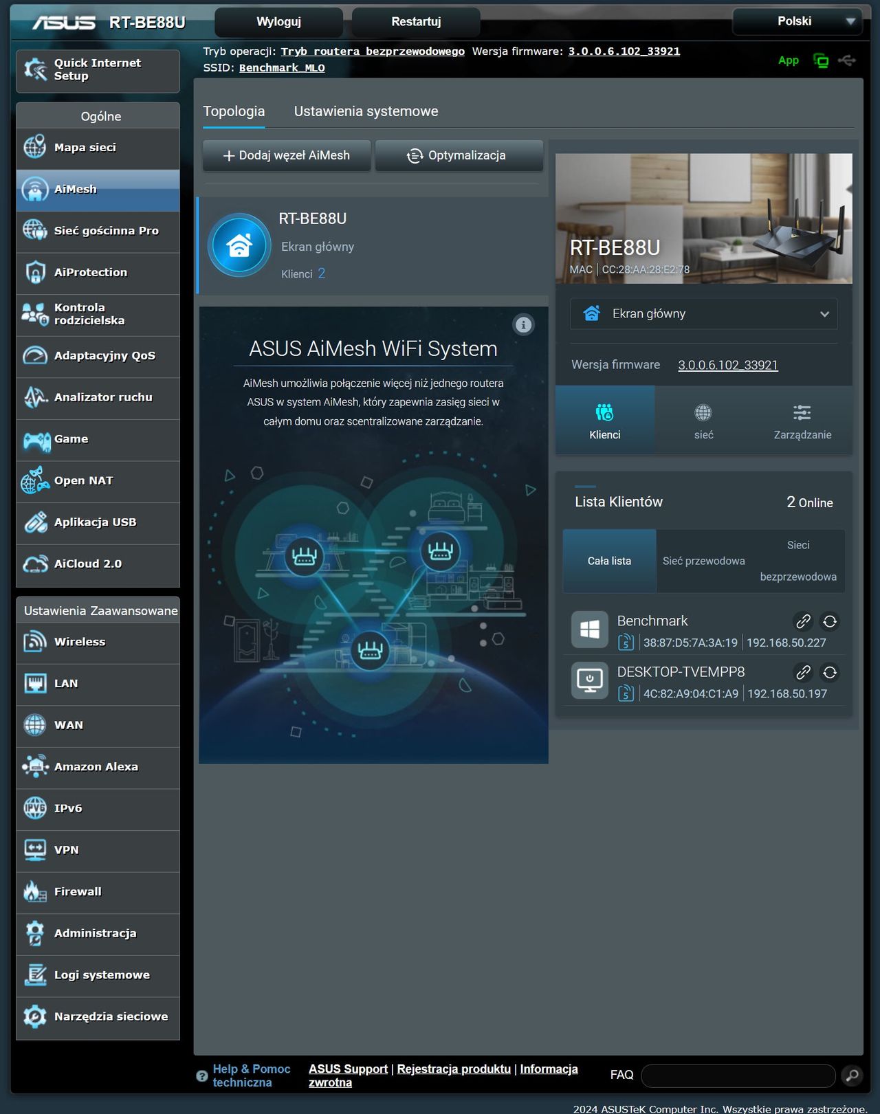
Task: Click the Game controller icon
Action: [x=36, y=440]
